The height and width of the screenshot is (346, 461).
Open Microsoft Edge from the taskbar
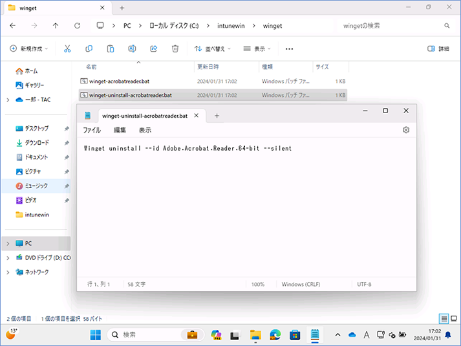tap(275, 335)
